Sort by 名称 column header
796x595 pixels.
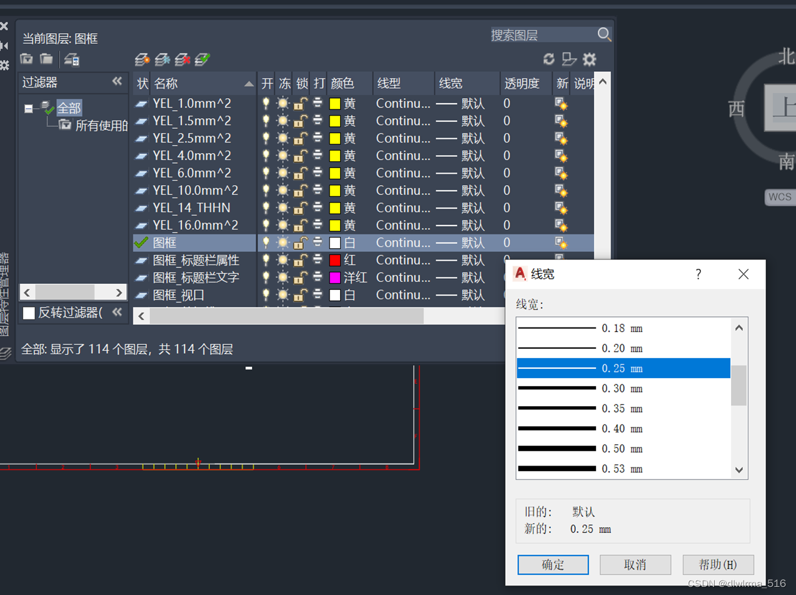pos(204,83)
